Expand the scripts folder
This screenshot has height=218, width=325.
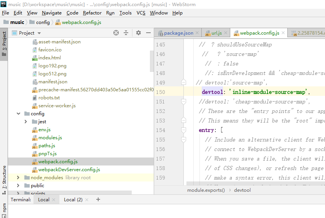click(x=18, y=193)
